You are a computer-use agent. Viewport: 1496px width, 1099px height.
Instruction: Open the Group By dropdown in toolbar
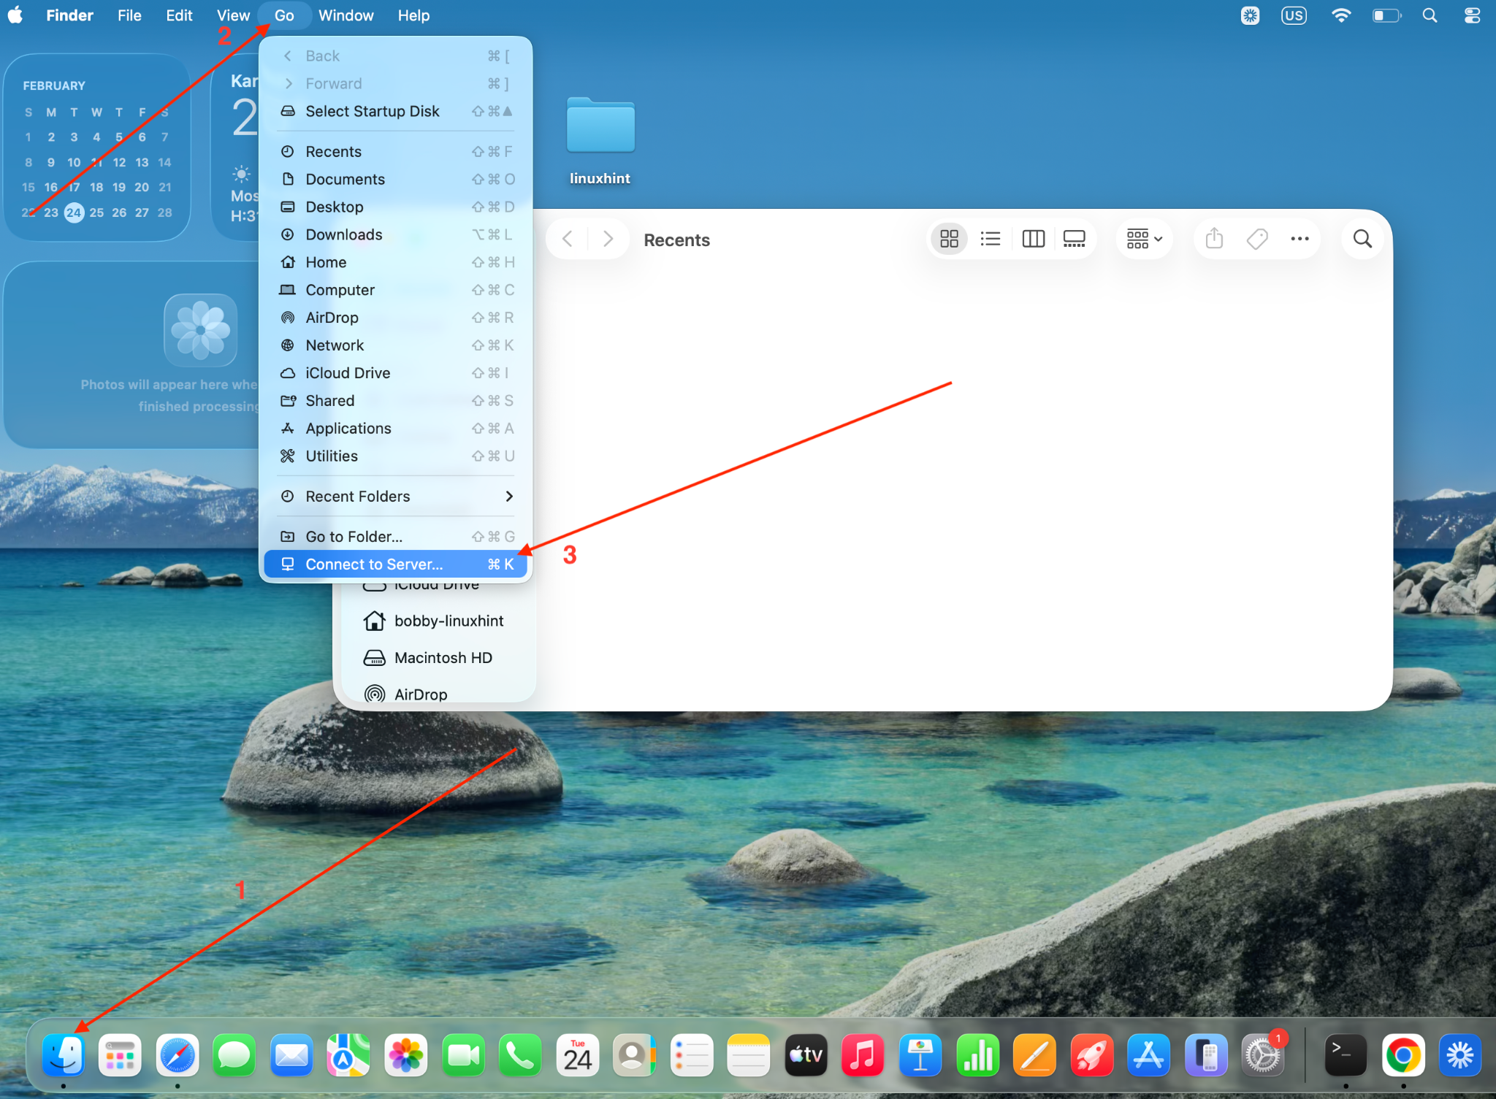(x=1144, y=239)
